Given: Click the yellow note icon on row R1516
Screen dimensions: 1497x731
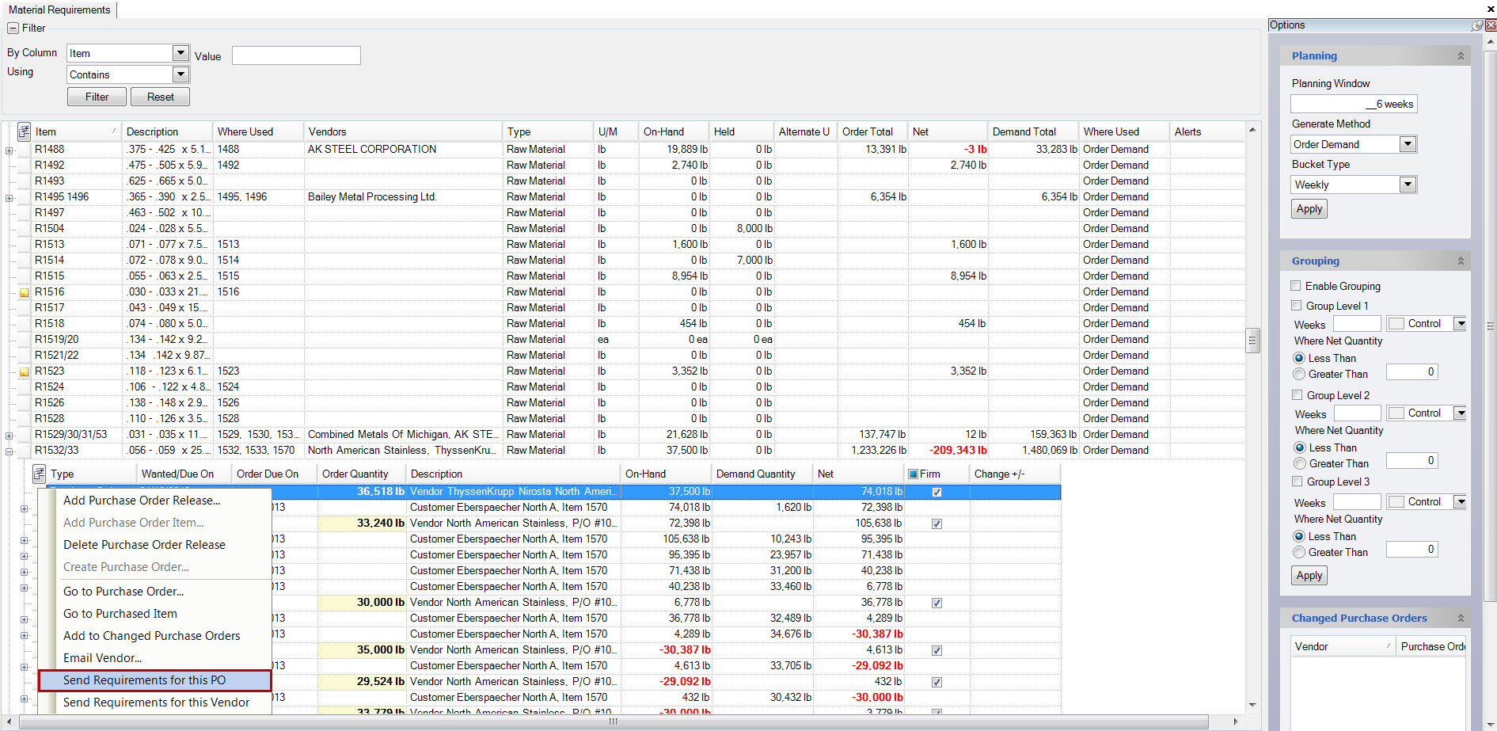Looking at the screenshot, I should click(24, 292).
